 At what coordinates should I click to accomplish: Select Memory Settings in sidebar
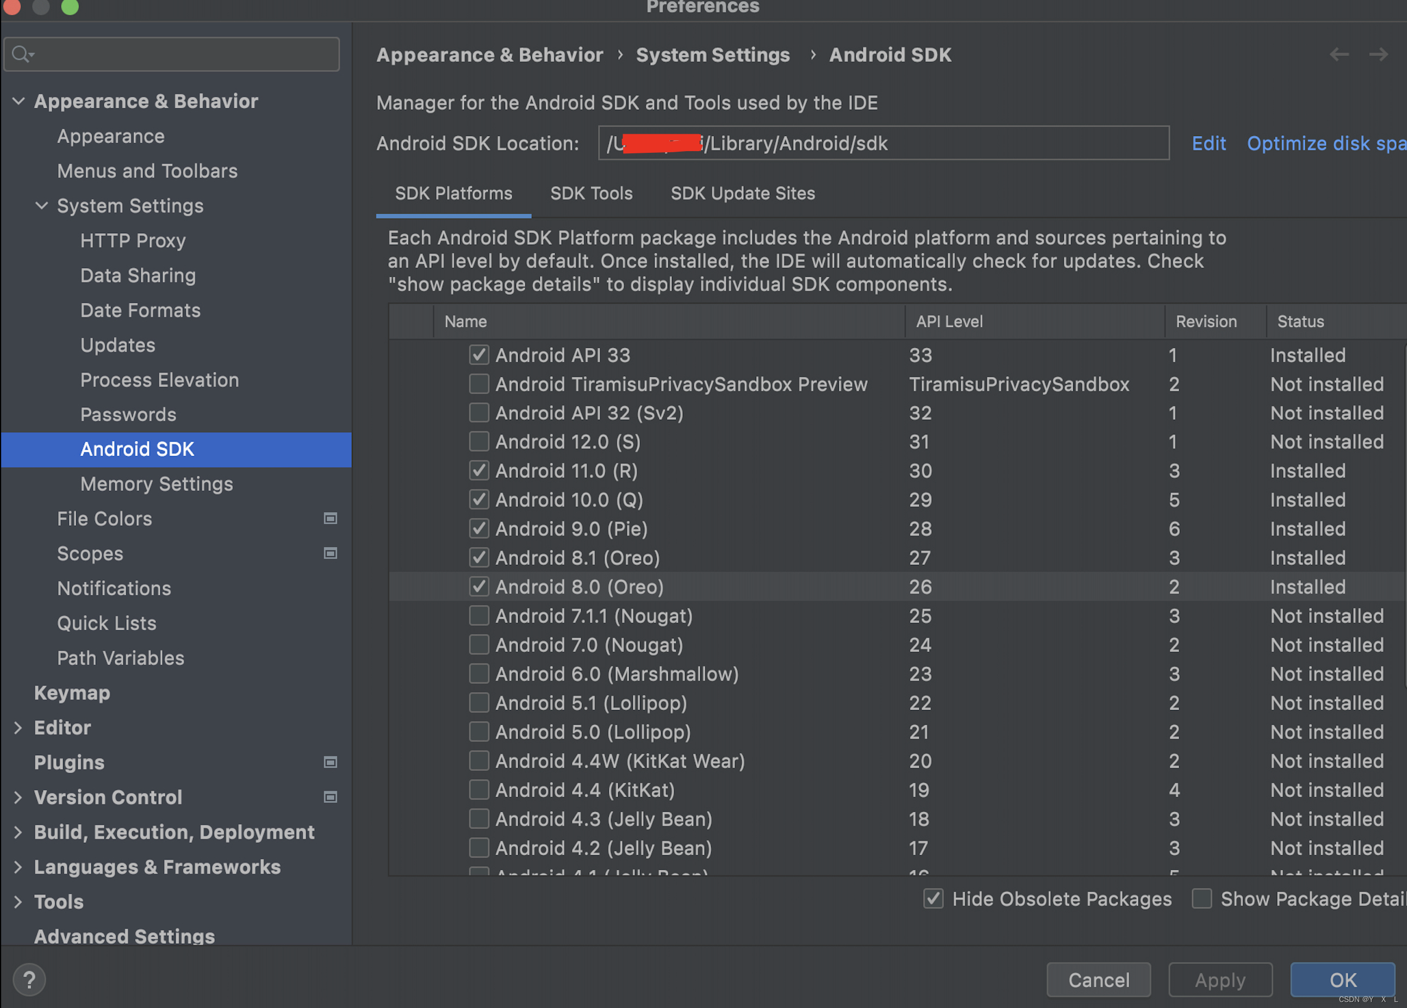click(x=157, y=484)
